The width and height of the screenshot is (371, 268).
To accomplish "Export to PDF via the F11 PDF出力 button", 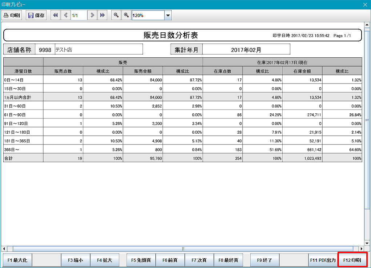I will (x=323, y=260).
